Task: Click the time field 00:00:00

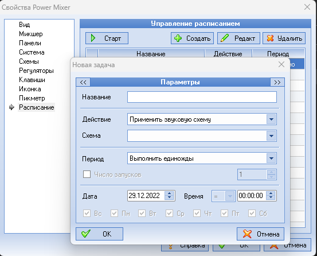Action: [x=252, y=196]
